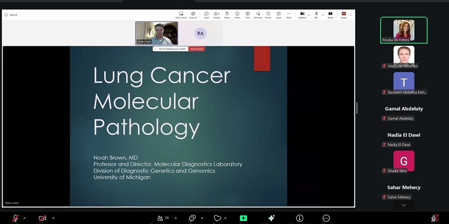
Task: Select Noah Brown's video thumbnail
Action: coord(157,33)
